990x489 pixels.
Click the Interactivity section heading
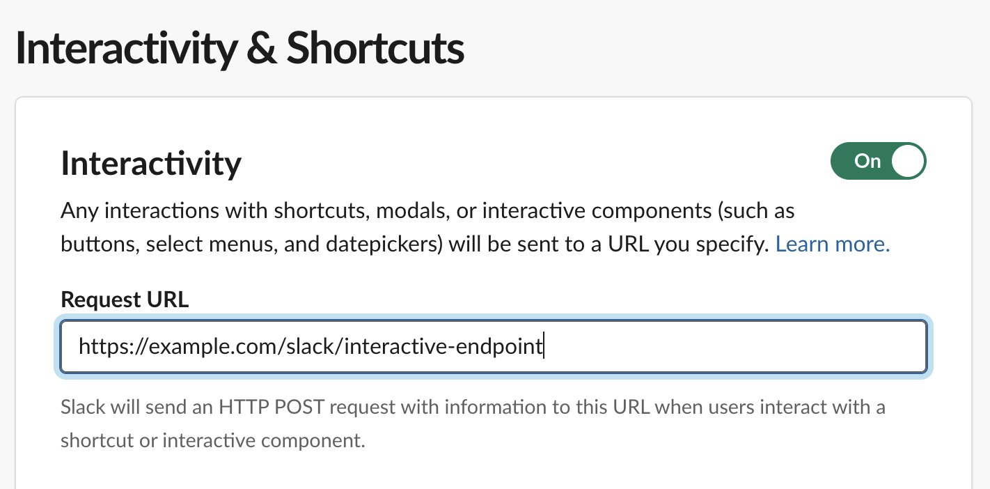coord(150,162)
